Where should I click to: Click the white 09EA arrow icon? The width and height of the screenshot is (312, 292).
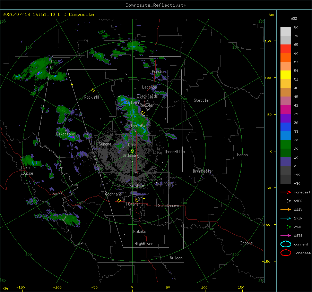coord(286,201)
